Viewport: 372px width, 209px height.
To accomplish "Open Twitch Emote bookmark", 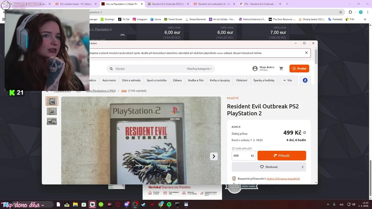I will (173, 19).
